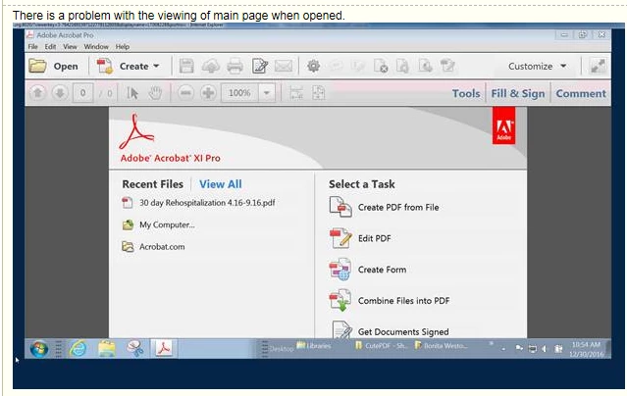Click the View All recent files link

click(x=221, y=184)
